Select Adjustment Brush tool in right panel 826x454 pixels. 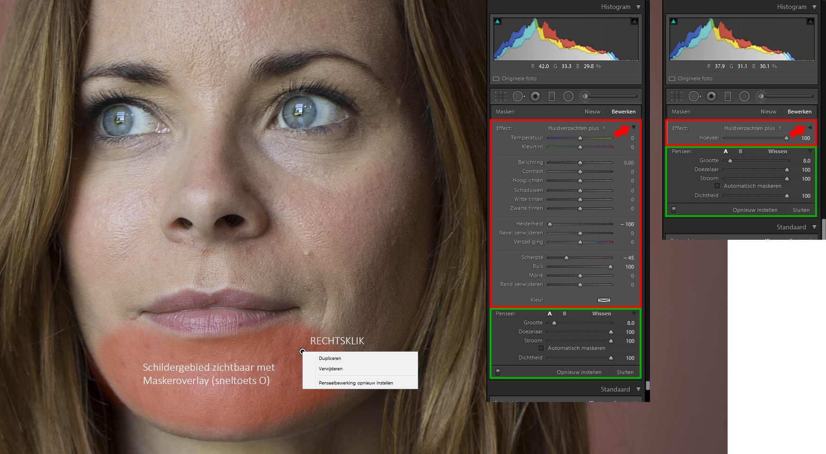coord(761,96)
